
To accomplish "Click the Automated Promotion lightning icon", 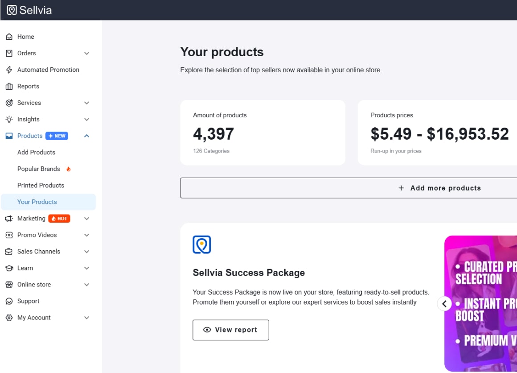I will (x=8, y=70).
